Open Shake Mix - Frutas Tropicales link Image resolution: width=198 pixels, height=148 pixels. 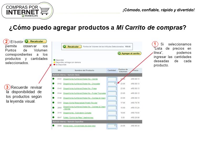pyautogui.click(x=85, y=93)
